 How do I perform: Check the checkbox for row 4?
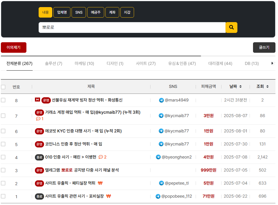tap(3, 157)
